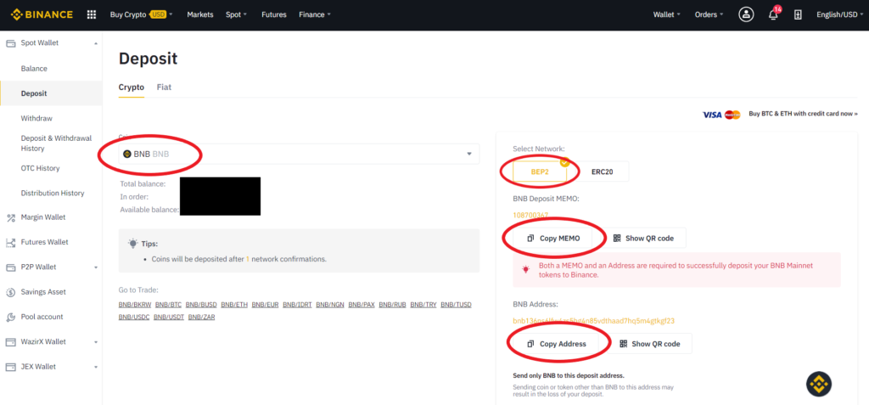Open Withdraw in sidebar
Image resolution: width=869 pixels, height=405 pixels.
tap(36, 119)
